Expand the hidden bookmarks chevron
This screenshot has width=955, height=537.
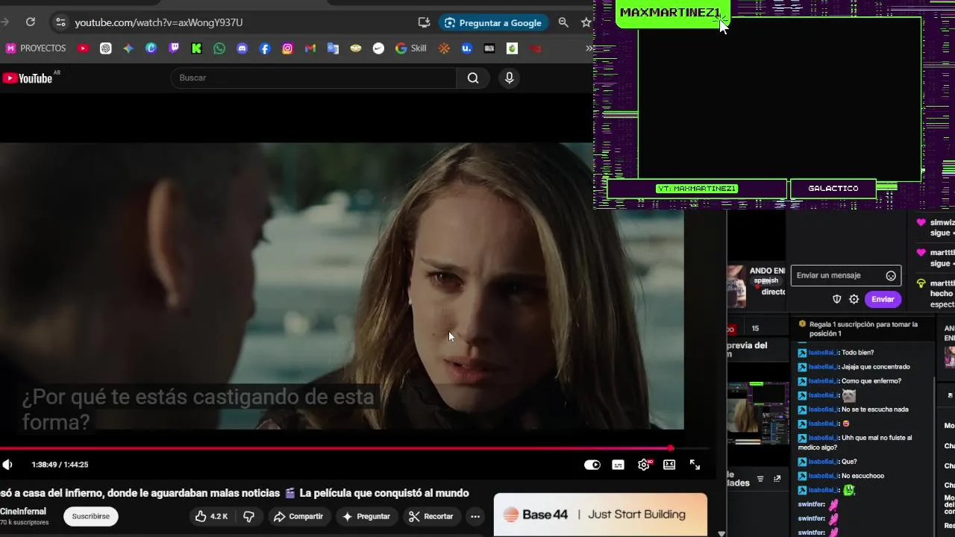589,48
